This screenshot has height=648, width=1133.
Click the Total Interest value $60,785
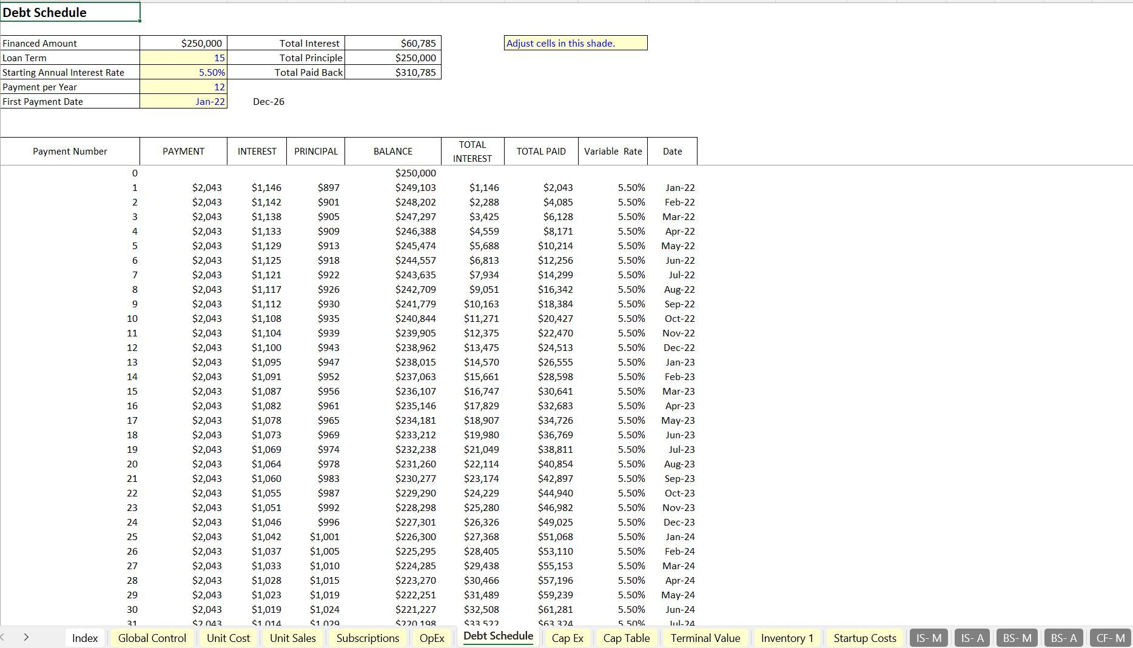[393, 43]
